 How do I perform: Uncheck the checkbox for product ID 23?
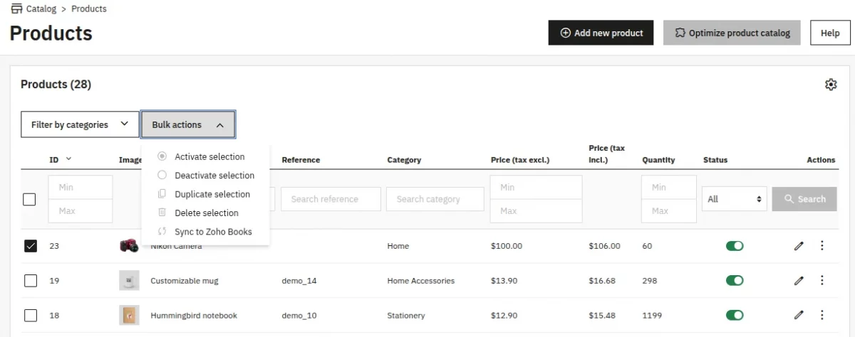(30, 246)
